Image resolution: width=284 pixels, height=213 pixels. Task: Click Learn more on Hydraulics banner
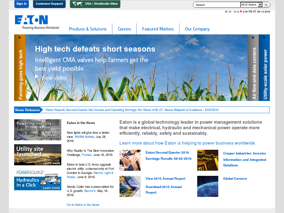51,188
